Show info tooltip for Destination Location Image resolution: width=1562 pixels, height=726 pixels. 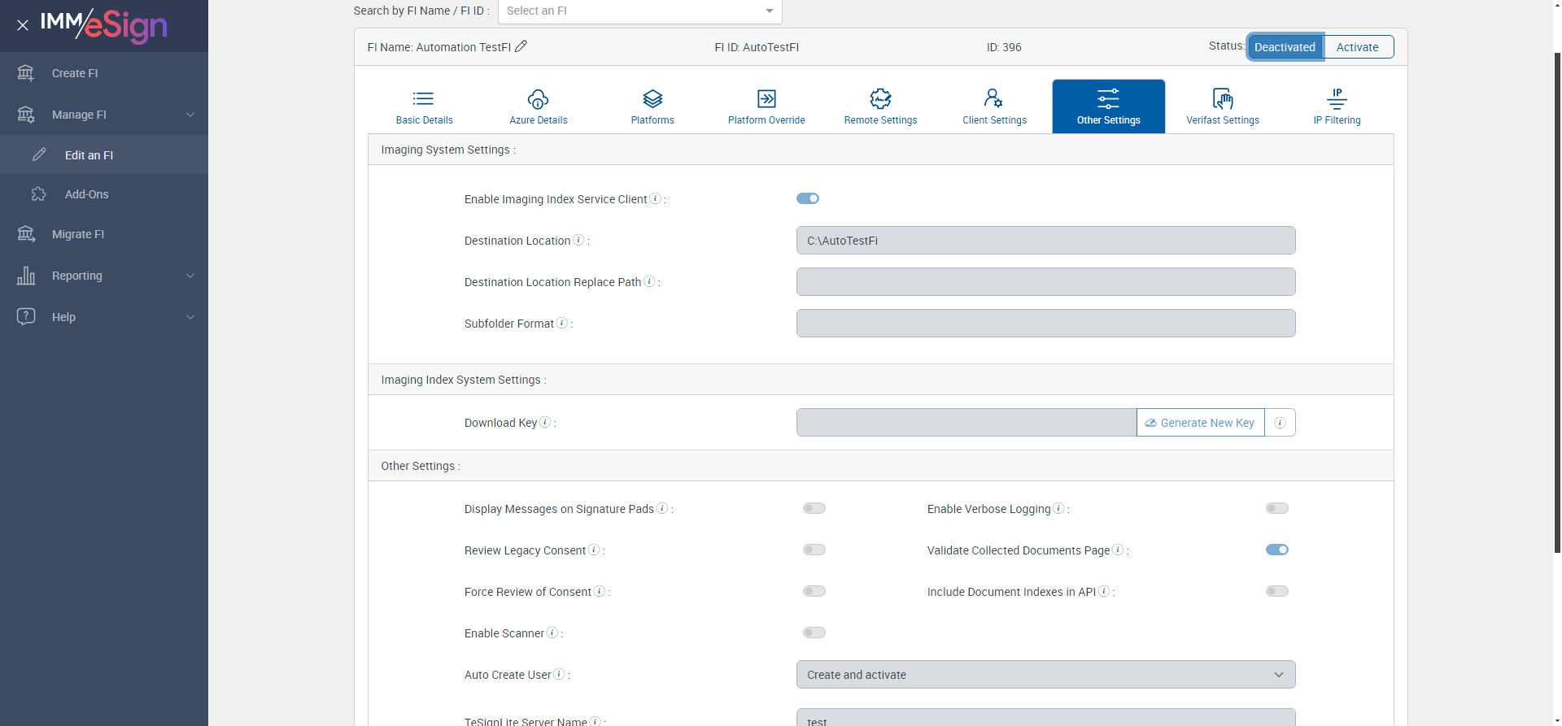pyautogui.click(x=578, y=240)
